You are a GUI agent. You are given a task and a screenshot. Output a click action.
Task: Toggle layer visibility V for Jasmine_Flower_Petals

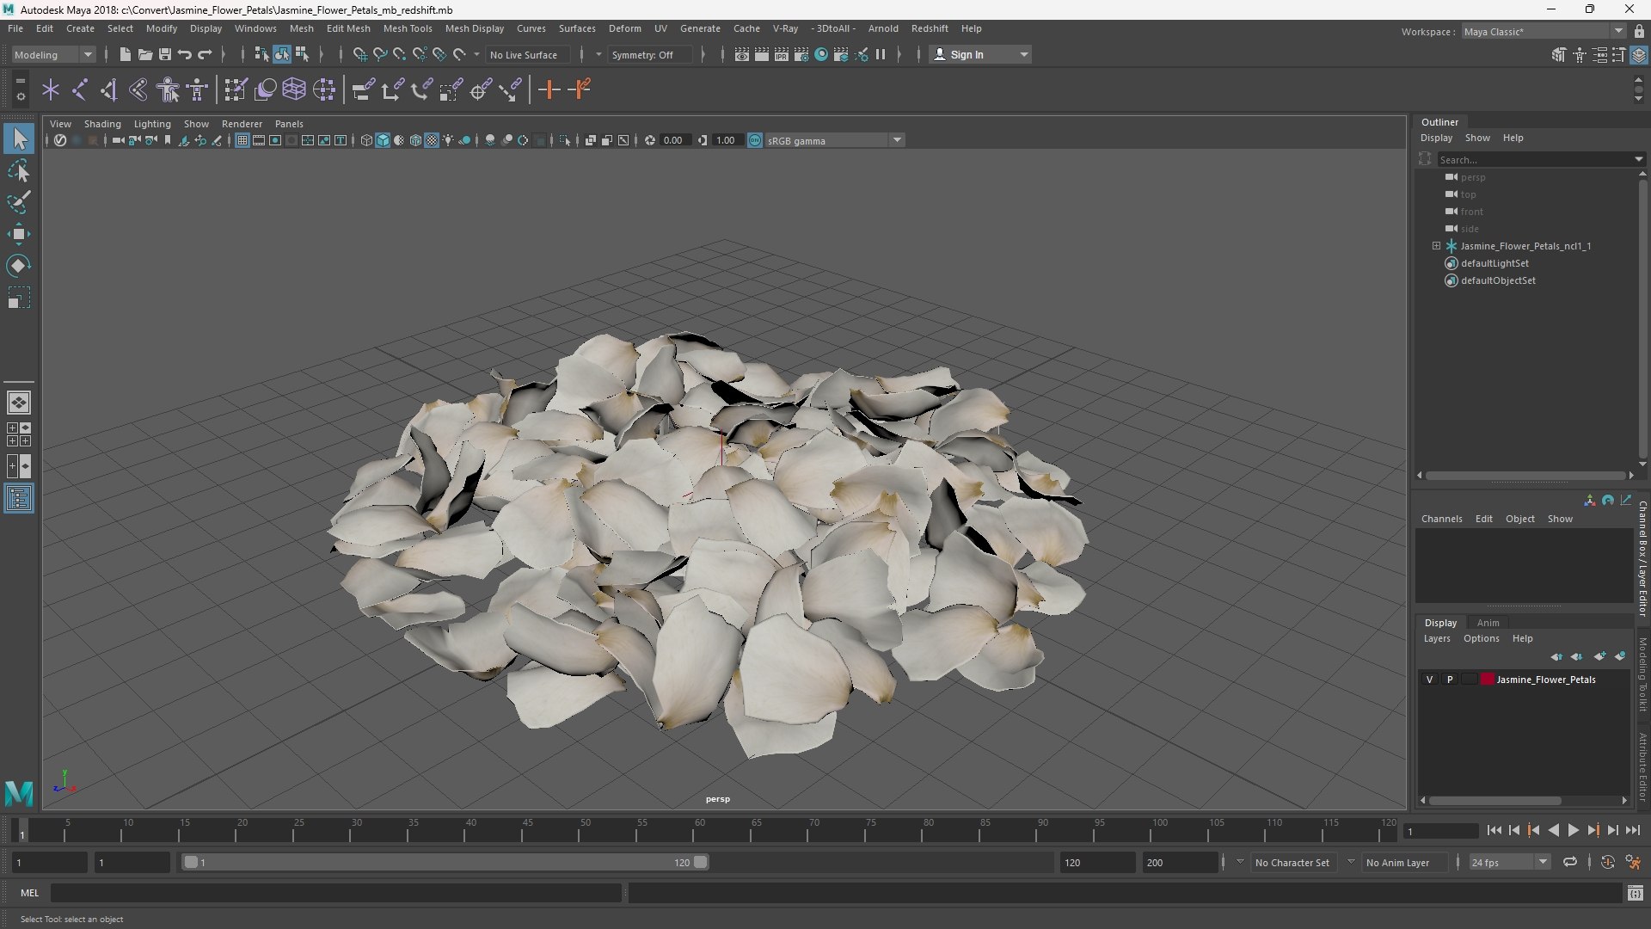point(1430,680)
